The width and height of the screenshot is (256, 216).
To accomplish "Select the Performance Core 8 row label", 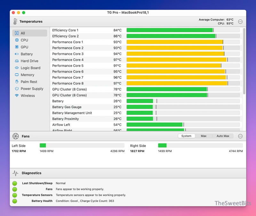I will coord(68,83).
